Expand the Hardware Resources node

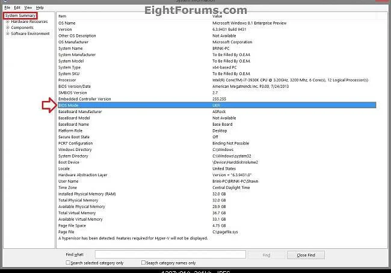[7, 22]
